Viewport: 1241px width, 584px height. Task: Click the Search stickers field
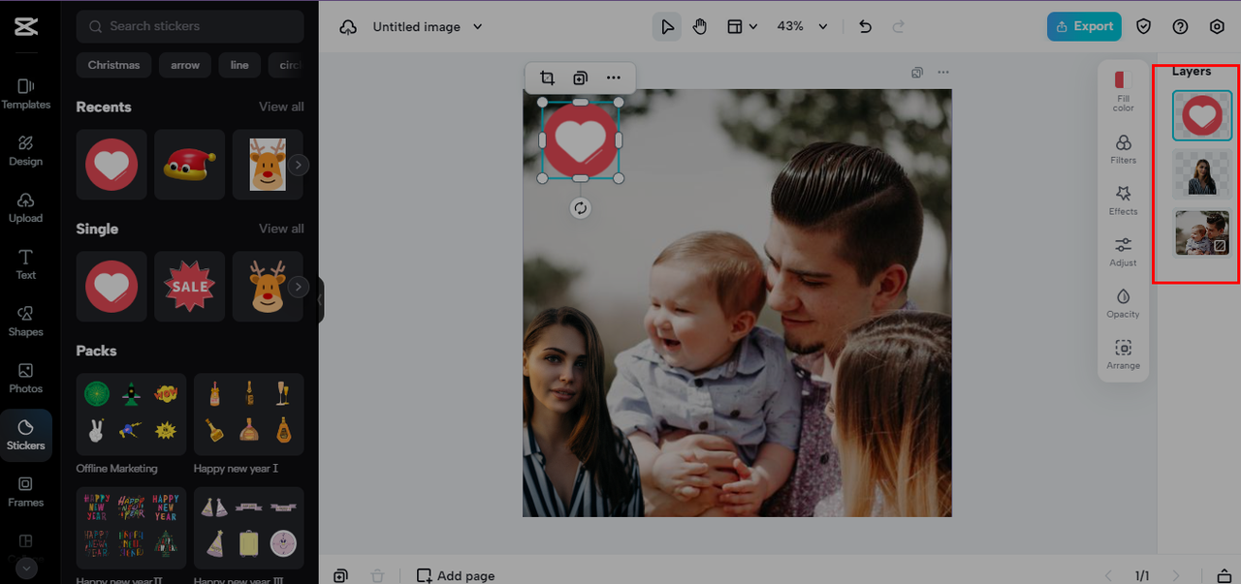[190, 26]
